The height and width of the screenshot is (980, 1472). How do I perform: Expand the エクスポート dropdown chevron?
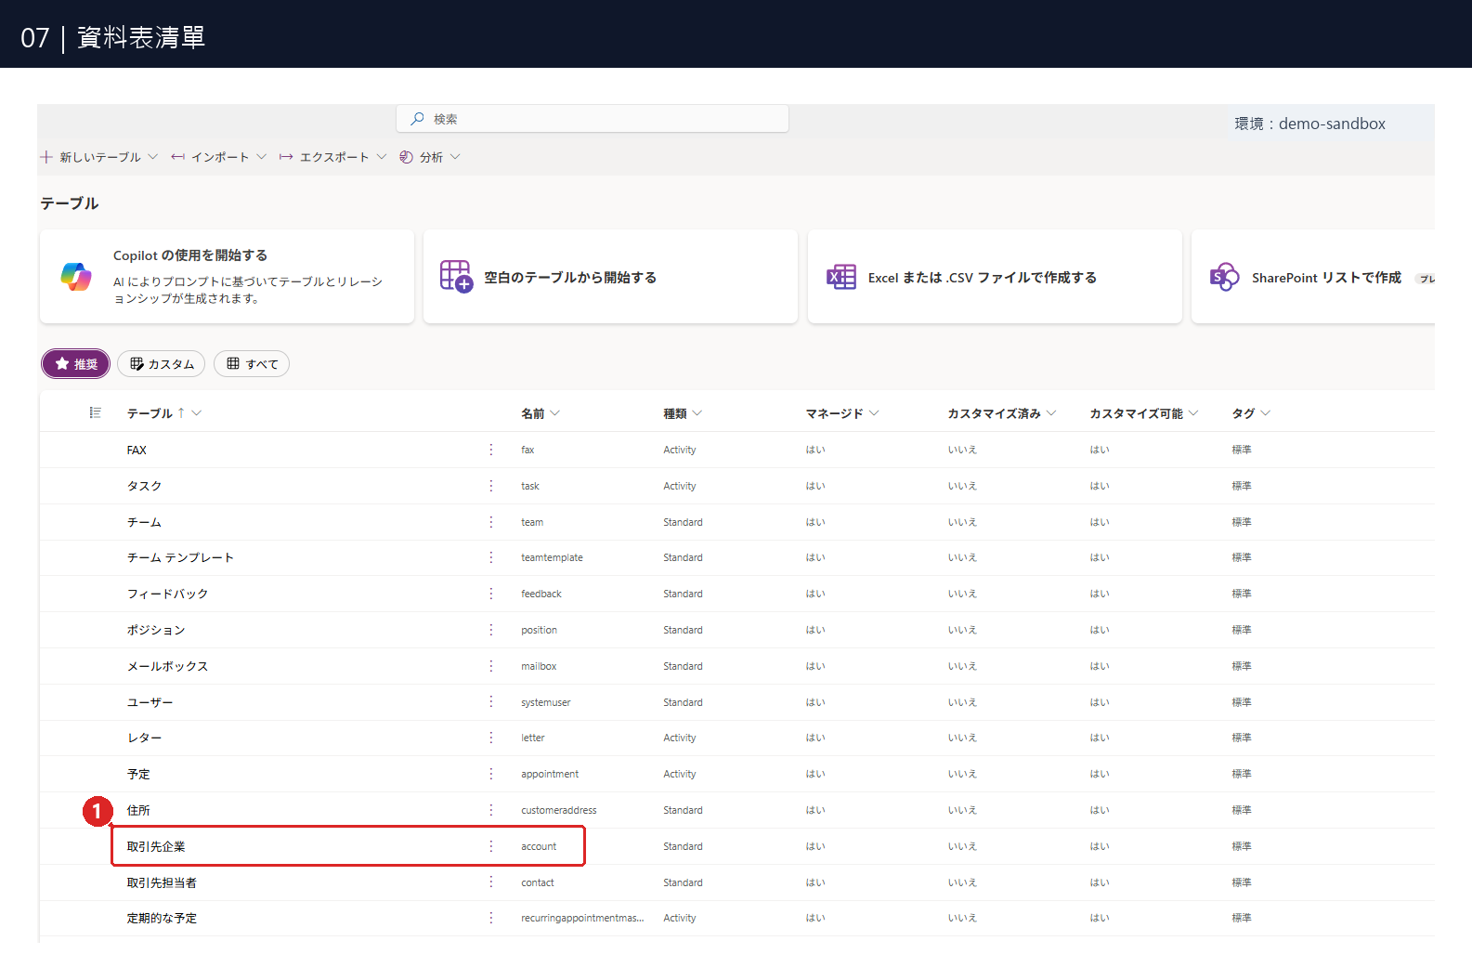[x=382, y=157]
